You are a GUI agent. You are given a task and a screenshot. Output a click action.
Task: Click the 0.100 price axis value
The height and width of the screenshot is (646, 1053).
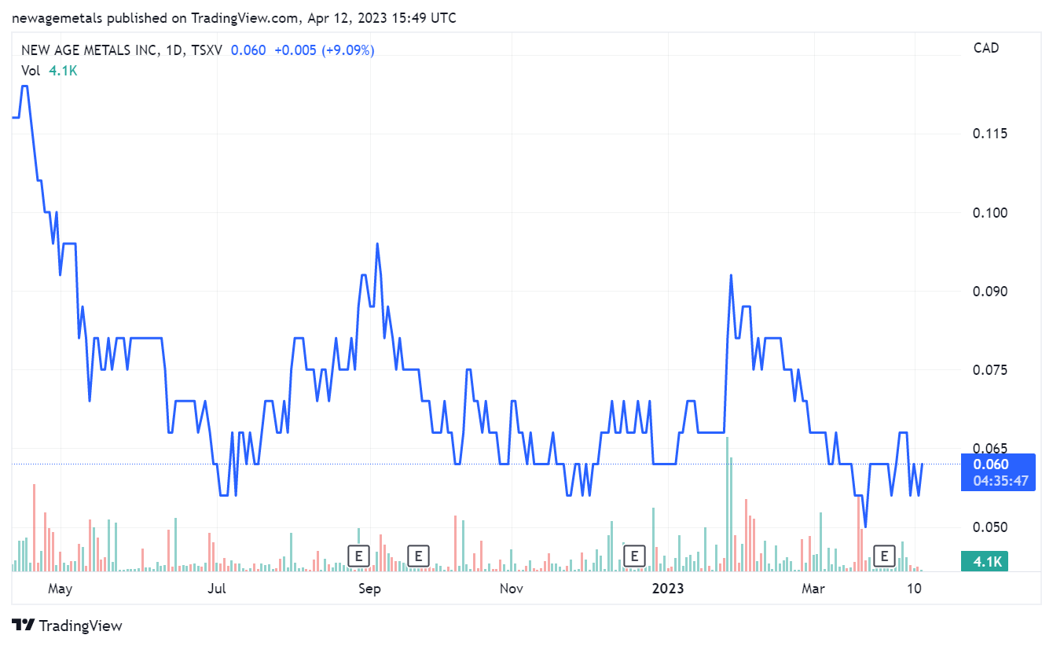point(990,213)
